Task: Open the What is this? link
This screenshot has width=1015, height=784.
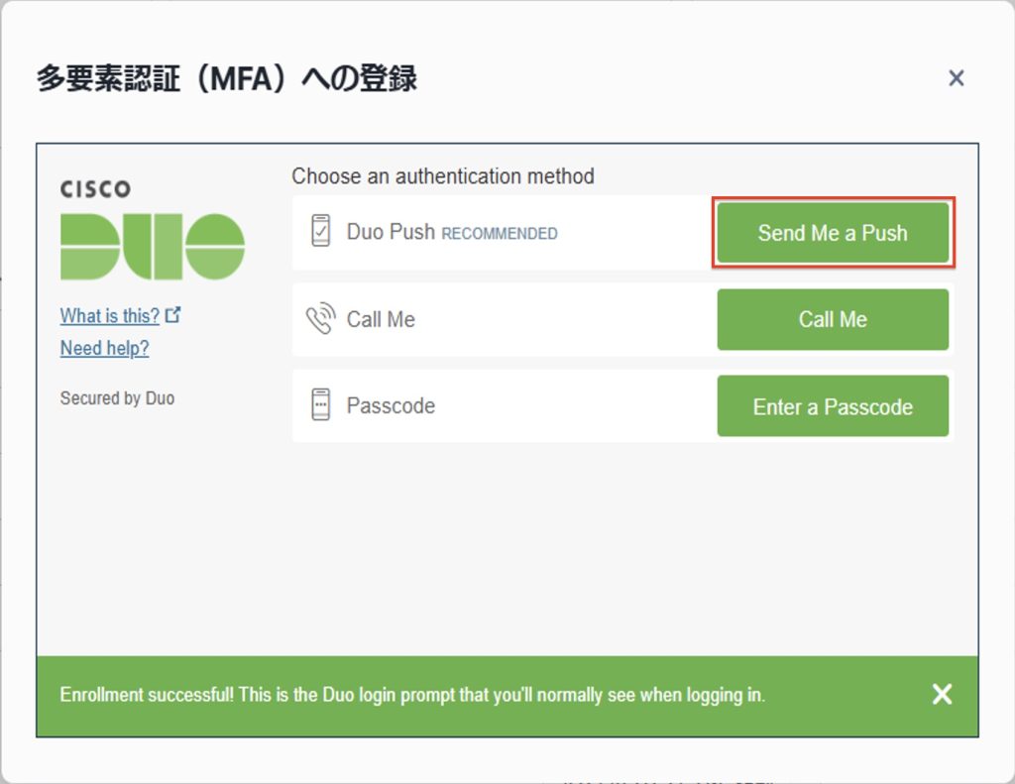Action: 109,316
